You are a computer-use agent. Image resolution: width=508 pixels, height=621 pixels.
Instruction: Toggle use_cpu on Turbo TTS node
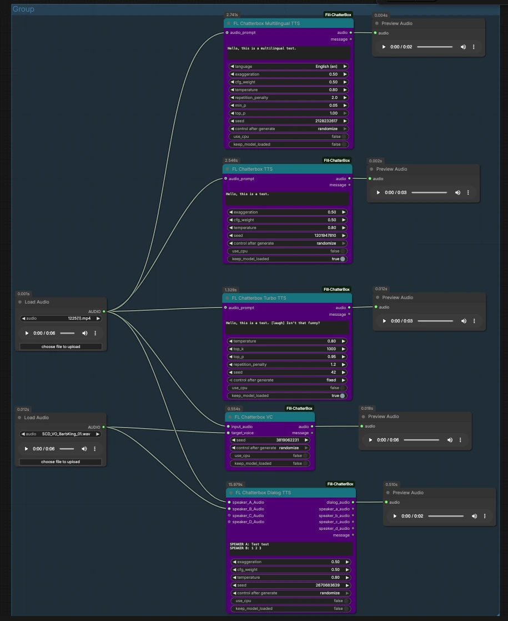pyautogui.click(x=287, y=388)
